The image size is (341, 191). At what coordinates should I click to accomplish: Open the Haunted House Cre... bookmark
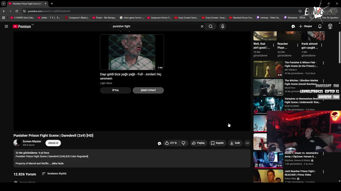241,18
